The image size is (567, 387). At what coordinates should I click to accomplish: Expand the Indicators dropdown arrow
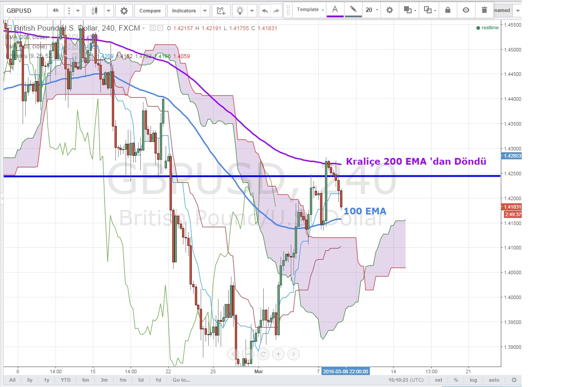[x=205, y=11]
